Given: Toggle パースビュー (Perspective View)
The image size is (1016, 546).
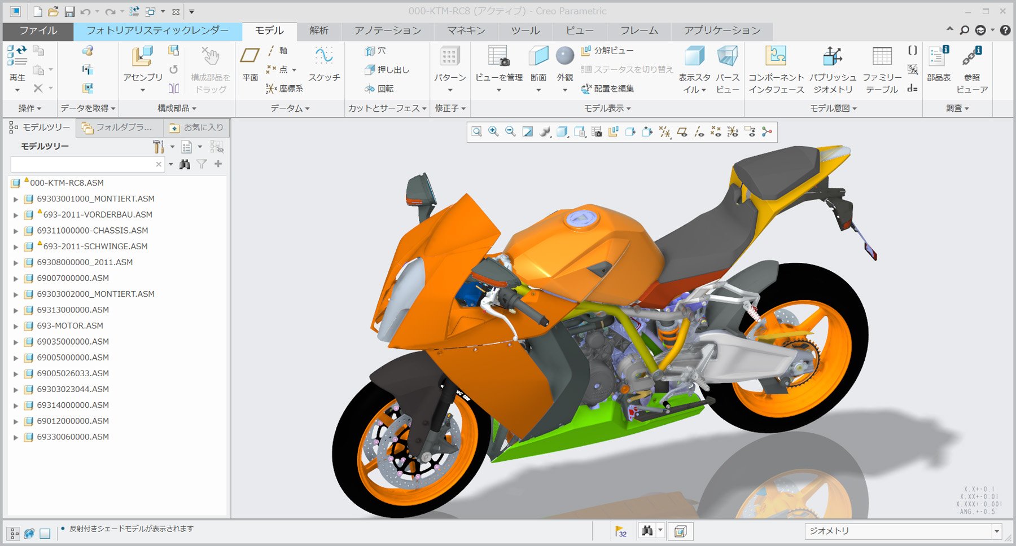Looking at the screenshot, I should pyautogui.click(x=728, y=69).
